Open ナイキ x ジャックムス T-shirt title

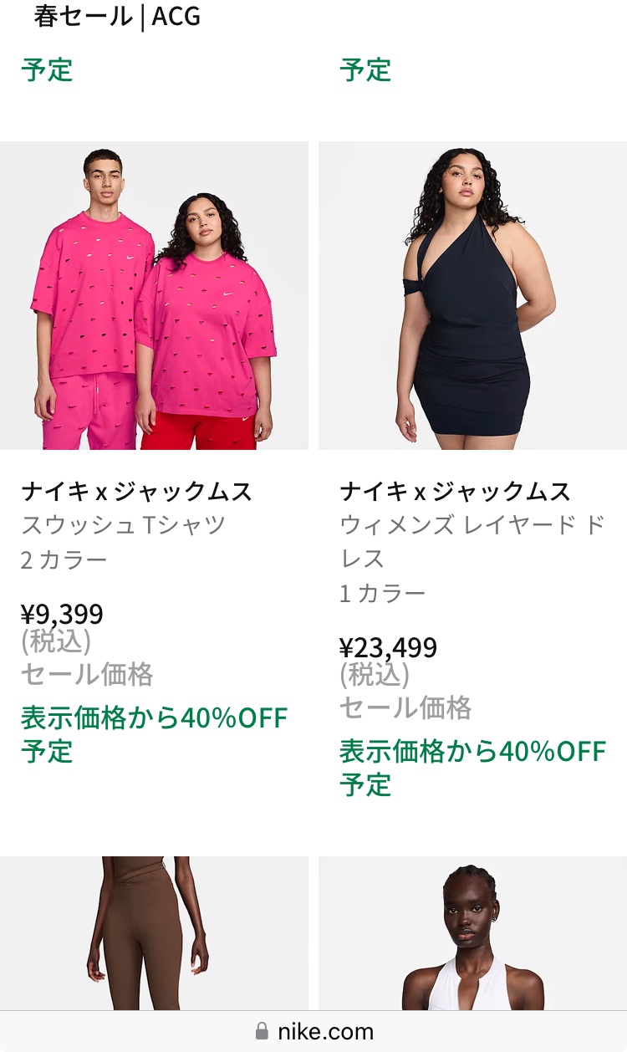pyautogui.click(x=136, y=491)
